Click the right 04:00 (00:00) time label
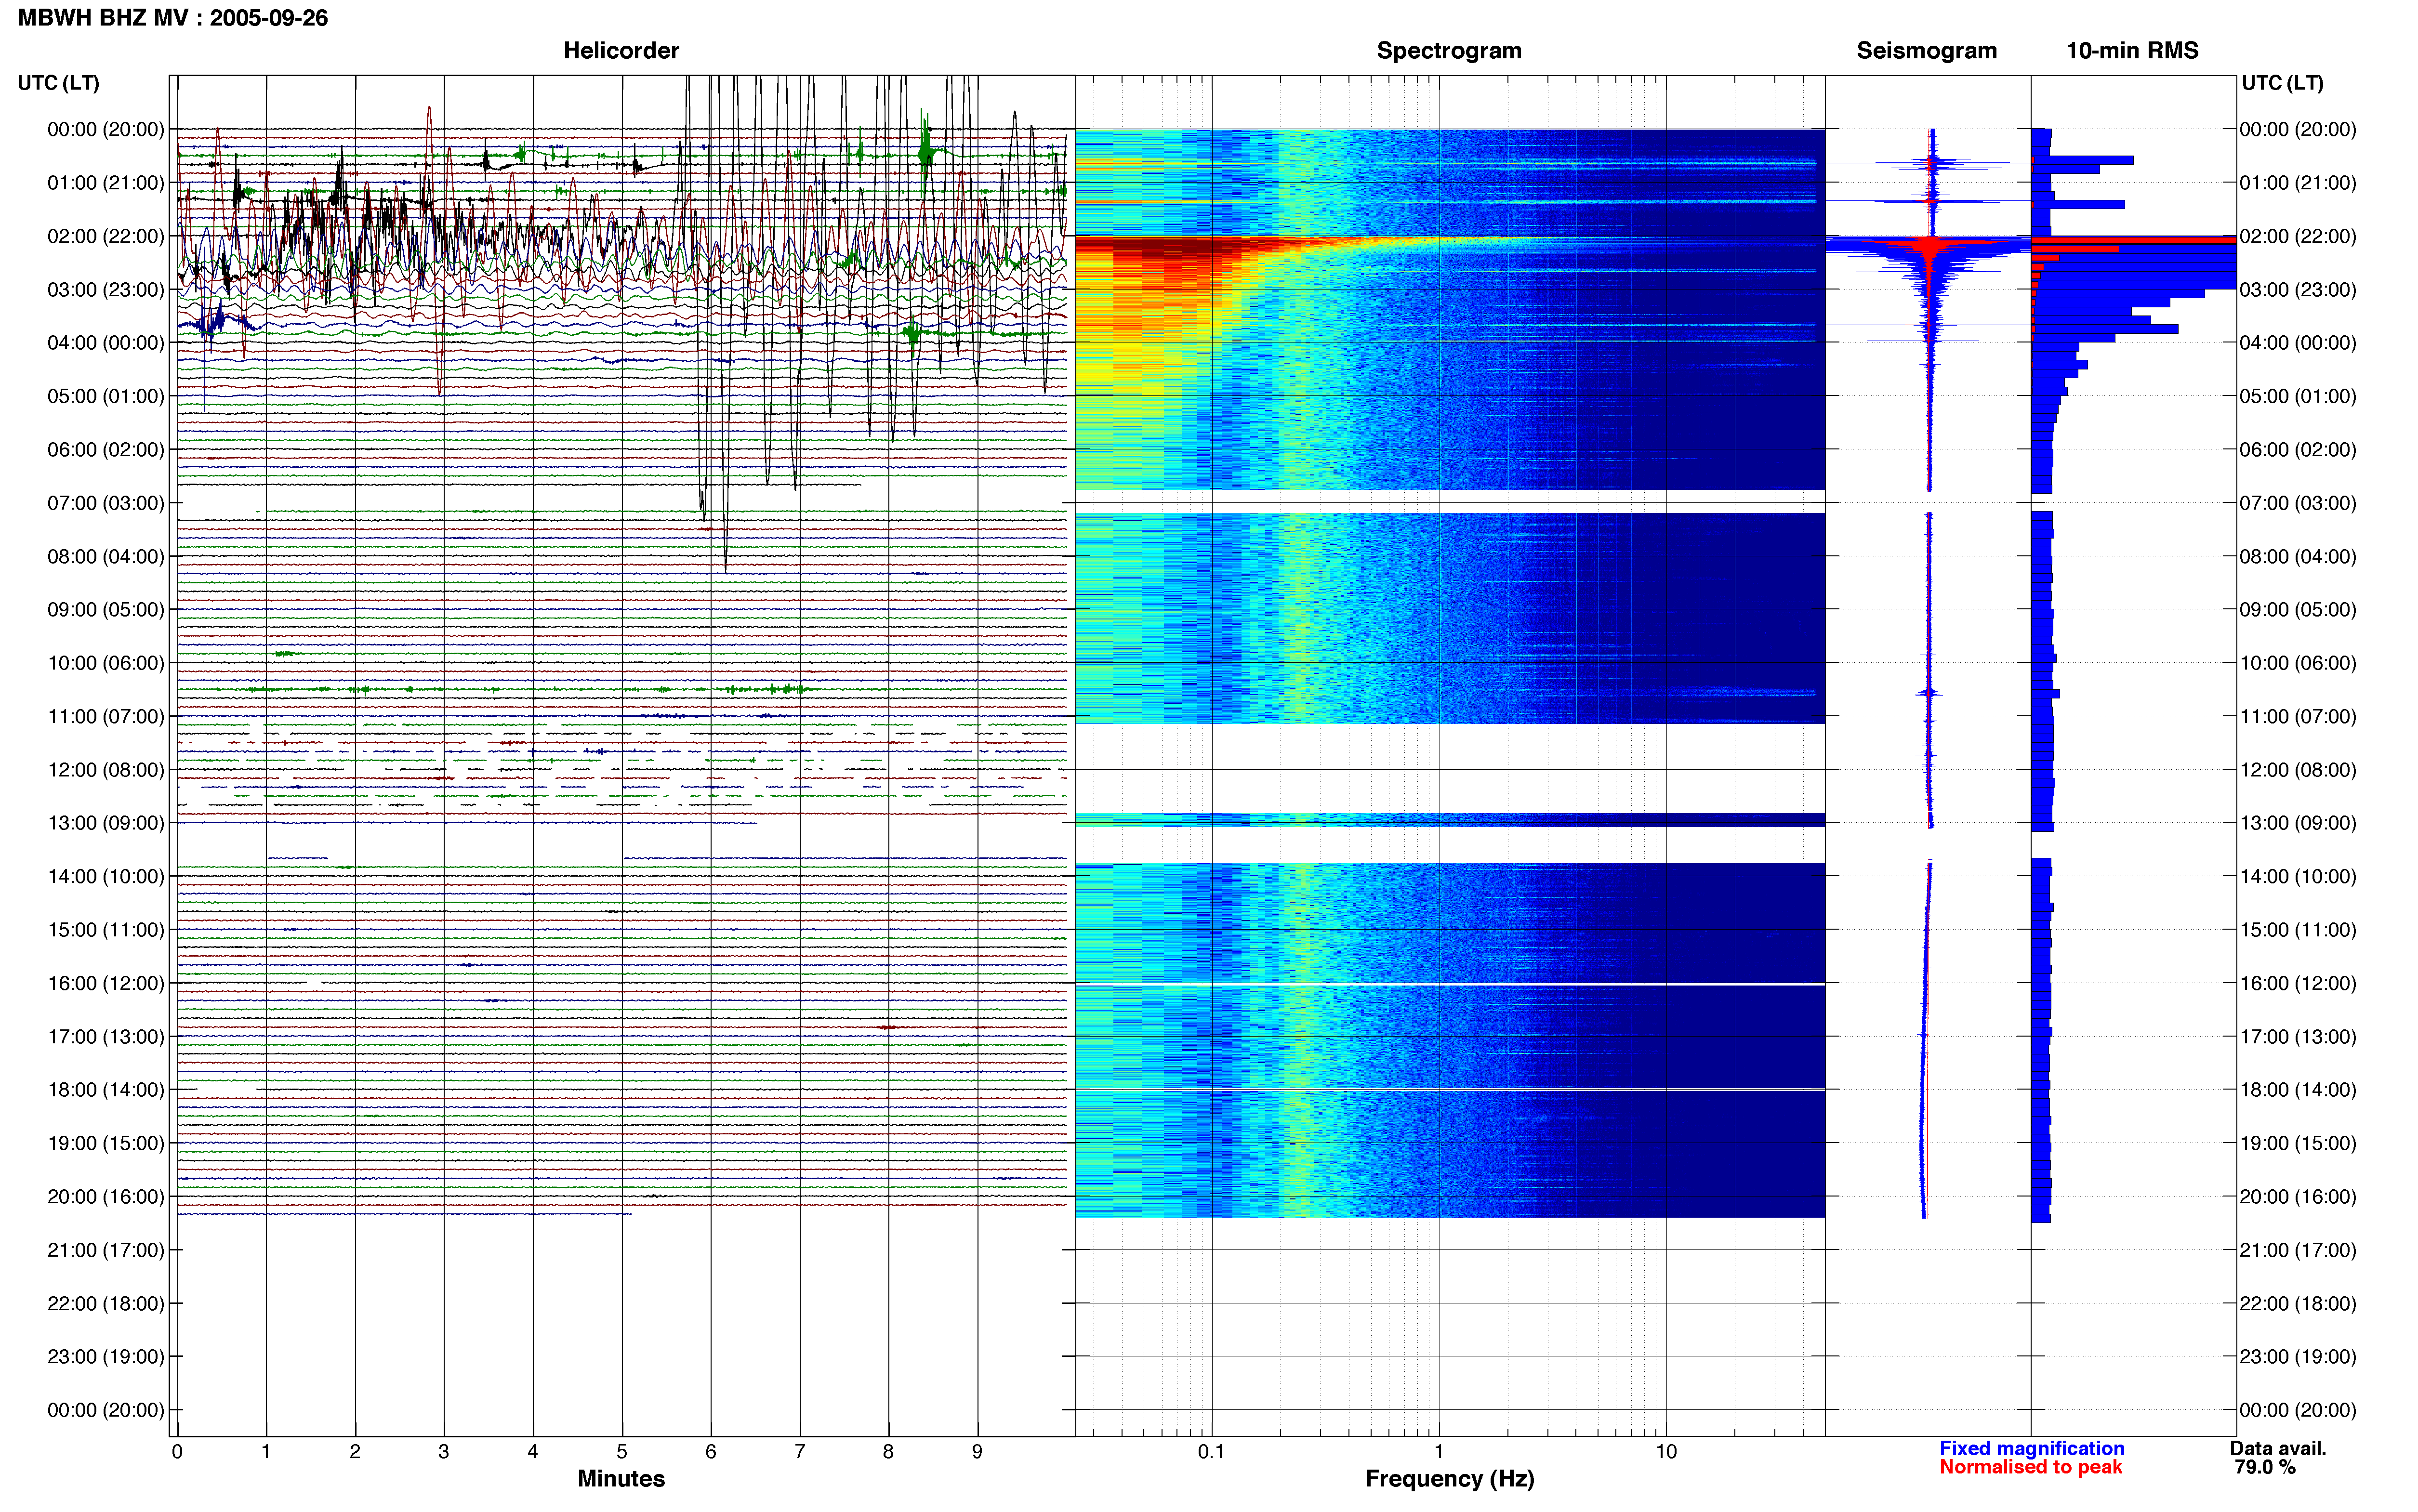Screen dimensions: 2418x1512 pos(2298,343)
